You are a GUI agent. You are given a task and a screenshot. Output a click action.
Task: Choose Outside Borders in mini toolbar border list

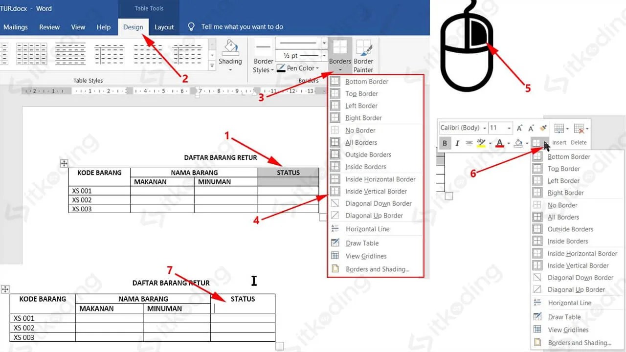(x=578, y=229)
